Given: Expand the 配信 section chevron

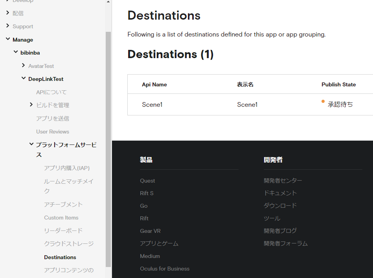Looking at the screenshot, I should pyautogui.click(x=7, y=13).
